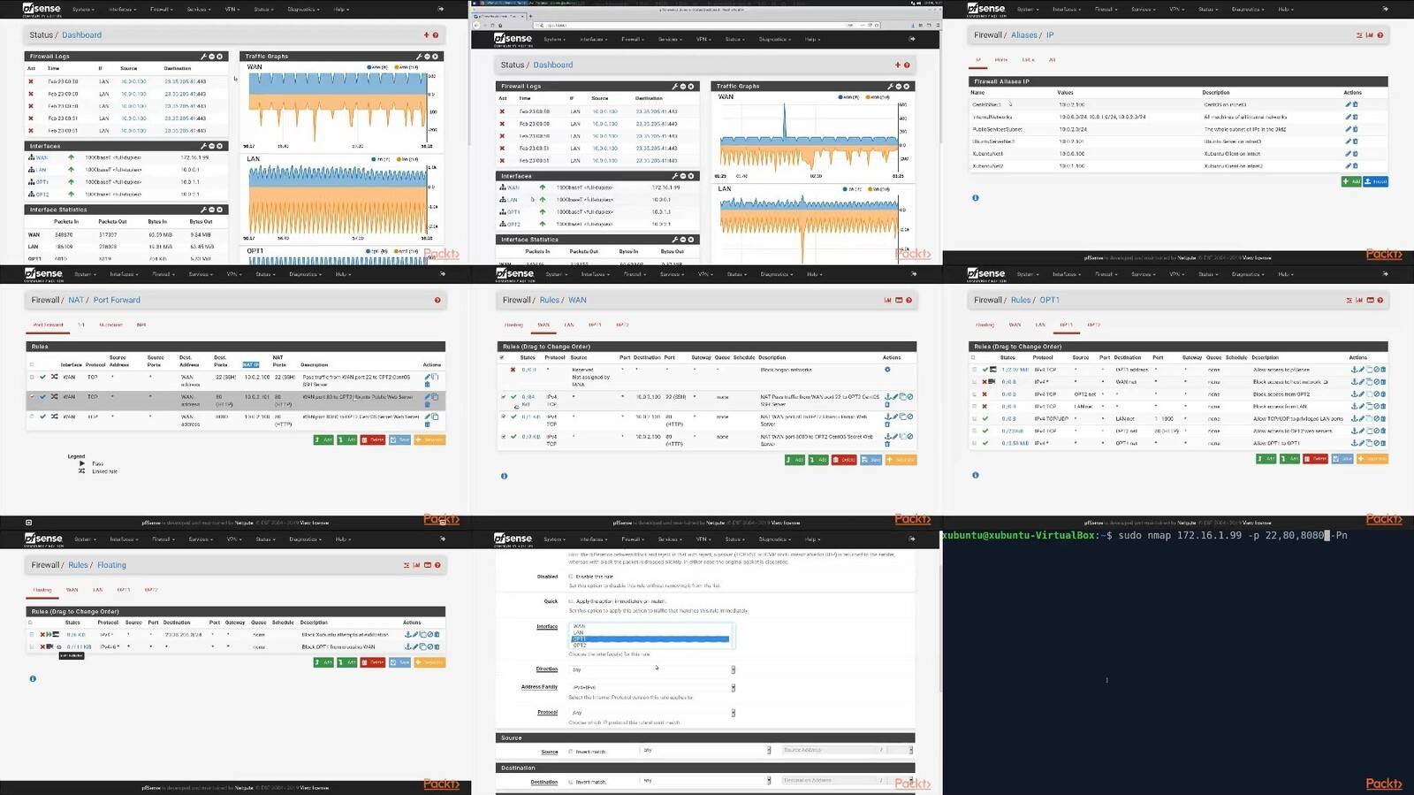Click the green Add button on Aliases page
This screenshot has width=1414, height=795.
pos(1351,181)
